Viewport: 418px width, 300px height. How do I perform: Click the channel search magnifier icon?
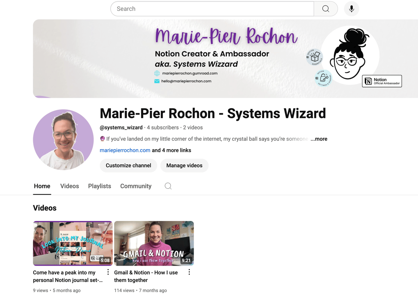point(168,186)
